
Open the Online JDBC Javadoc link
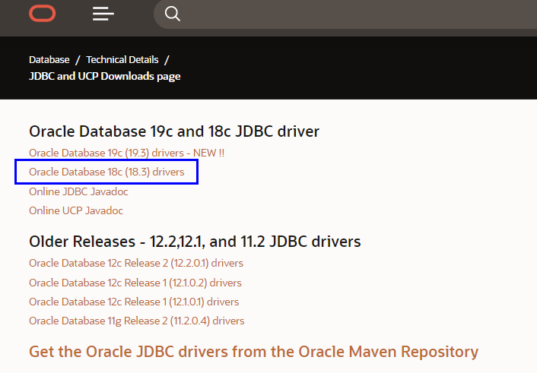78,191
